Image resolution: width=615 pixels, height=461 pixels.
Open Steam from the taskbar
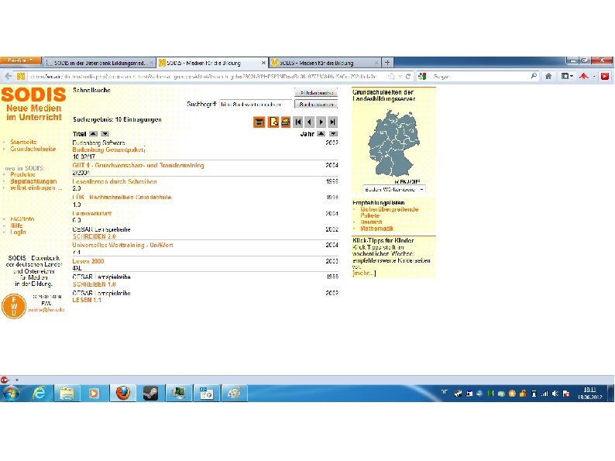click(x=150, y=393)
